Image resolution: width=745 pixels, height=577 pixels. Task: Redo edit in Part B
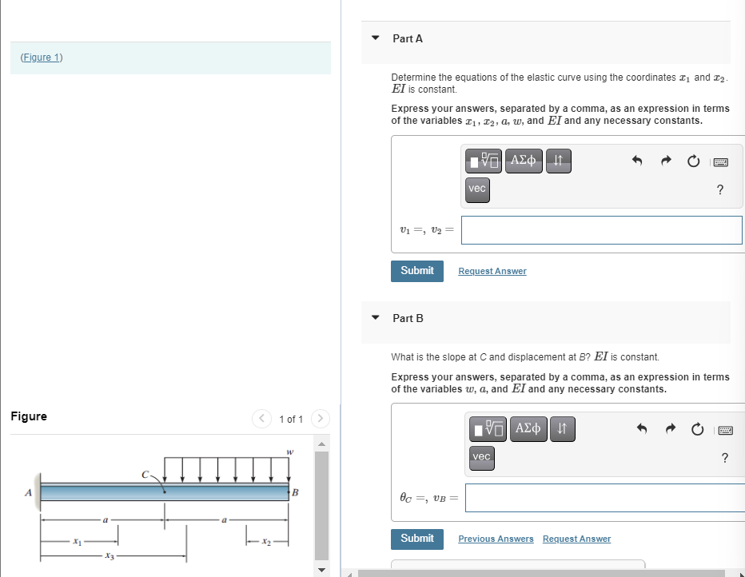click(671, 429)
